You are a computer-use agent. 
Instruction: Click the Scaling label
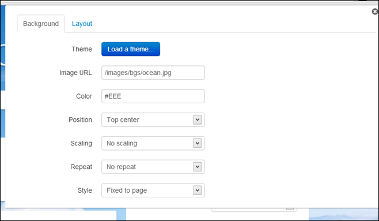[x=81, y=143]
